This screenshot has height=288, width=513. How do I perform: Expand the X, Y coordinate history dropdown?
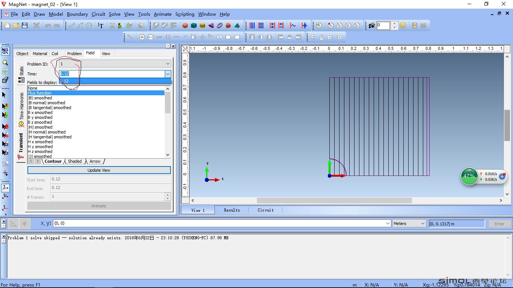coord(388,223)
